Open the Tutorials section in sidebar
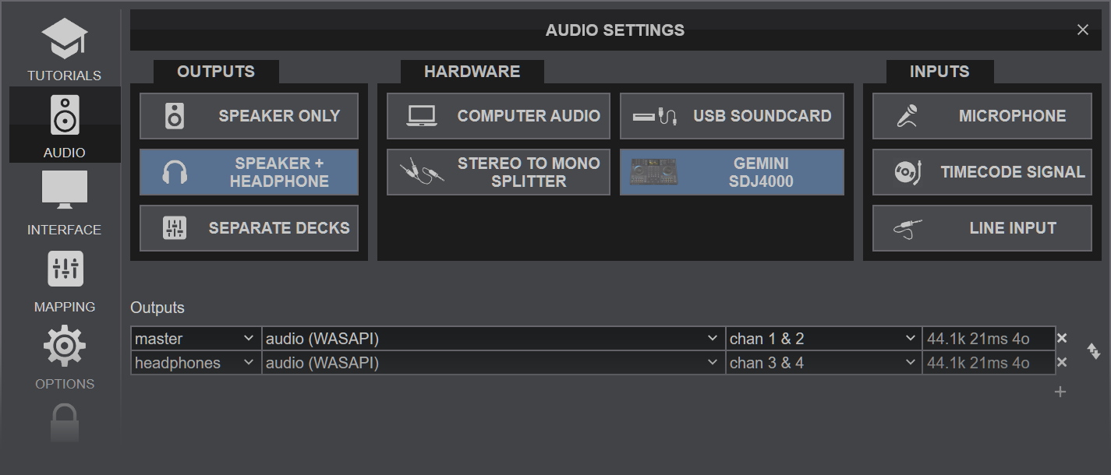Image resolution: width=1111 pixels, height=475 pixels. pyautogui.click(x=64, y=50)
